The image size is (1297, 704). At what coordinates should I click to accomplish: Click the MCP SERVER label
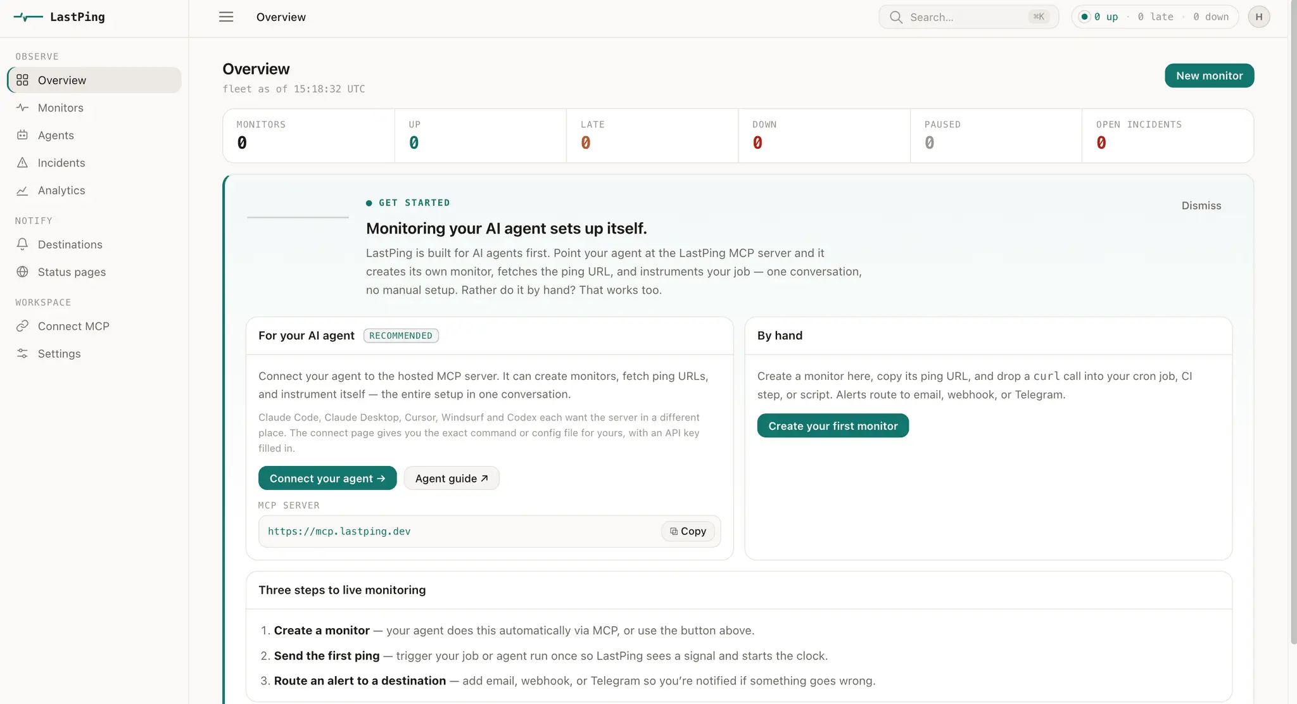pos(289,505)
